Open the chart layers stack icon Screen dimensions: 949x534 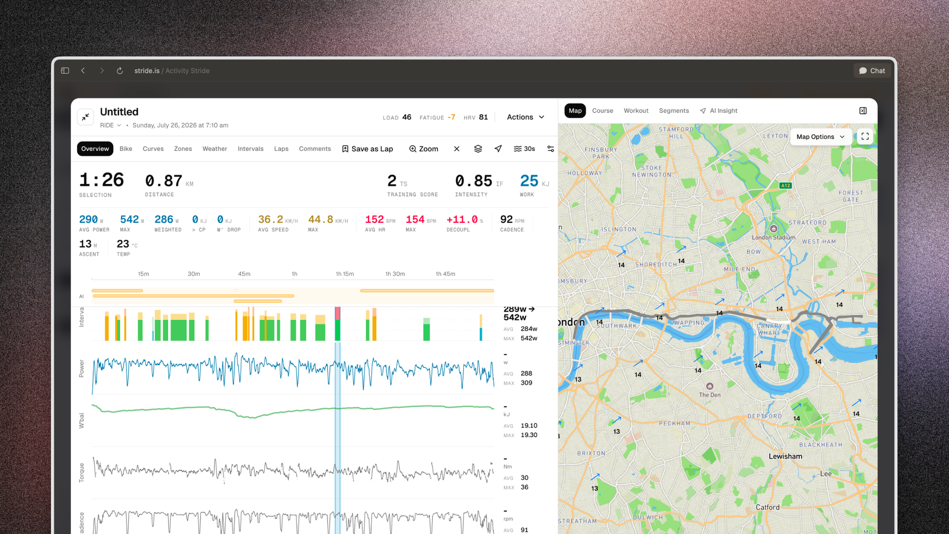click(x=478, y=149)
